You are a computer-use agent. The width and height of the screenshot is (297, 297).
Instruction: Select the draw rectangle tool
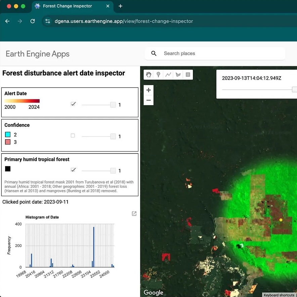click(x=188, y=75)
